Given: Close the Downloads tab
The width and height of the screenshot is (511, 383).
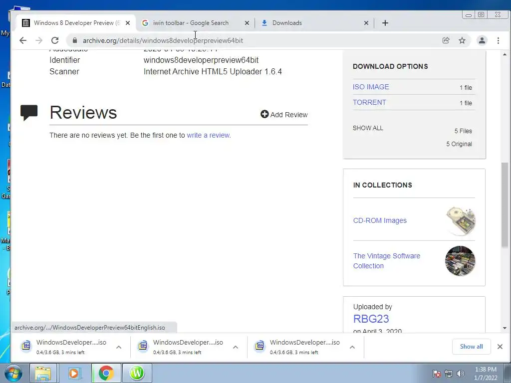Looking at the screenshot, I should click(366, 23).
